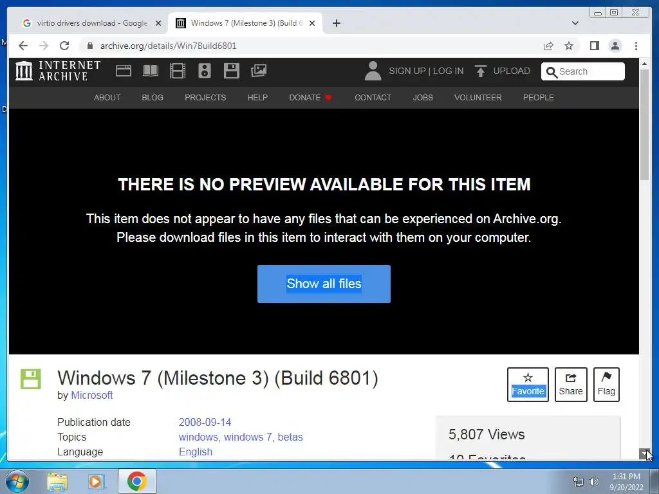Click the green software floppy item icon
Image resolution: width=659 pixels, height=494 pixels.
coord(31,379)
